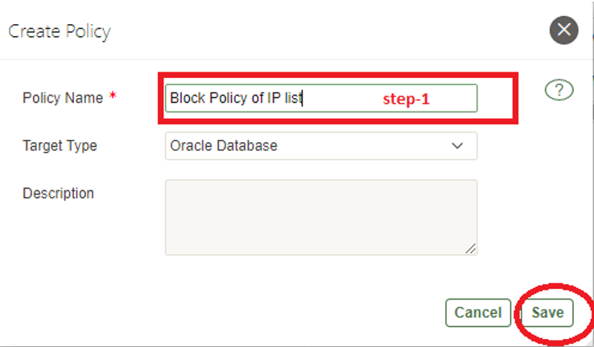This screenshot has width=594, height=347.
Task: Click the Policy Name label
Action: [x=63, y=98]
